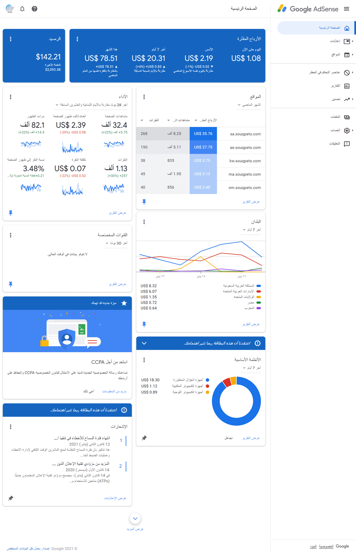
Task: Click payments icon in sidebar
Action: 347,117
